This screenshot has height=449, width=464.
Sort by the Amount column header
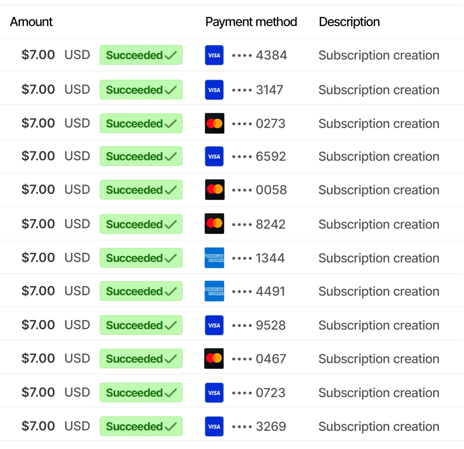tap(31, 22)
